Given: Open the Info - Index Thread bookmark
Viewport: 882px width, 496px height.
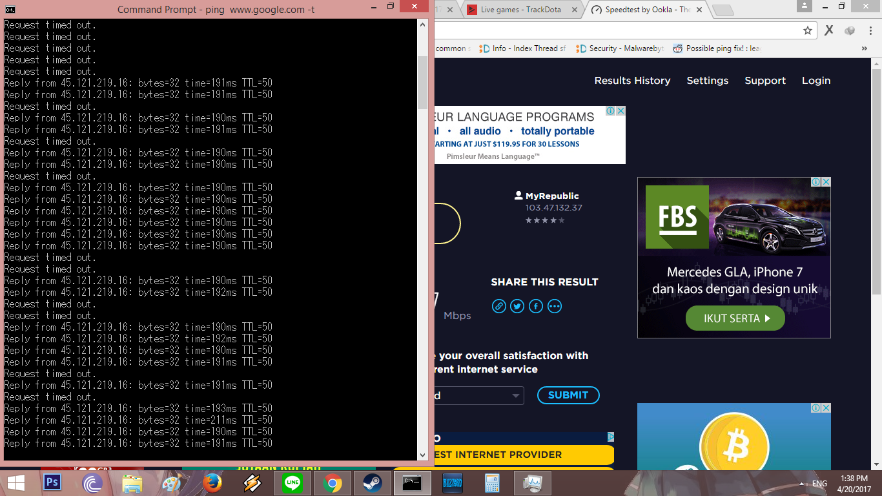Looking at the screenshot, I should click(522, 48).
